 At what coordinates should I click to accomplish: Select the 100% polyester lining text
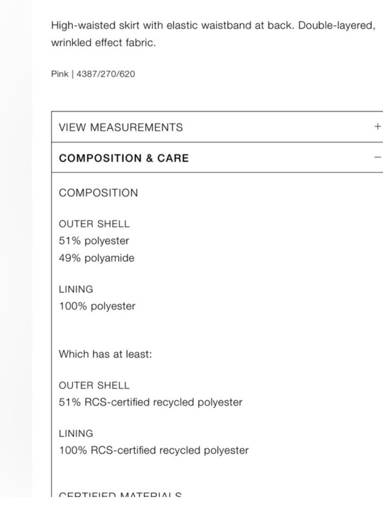coord(97,306)
